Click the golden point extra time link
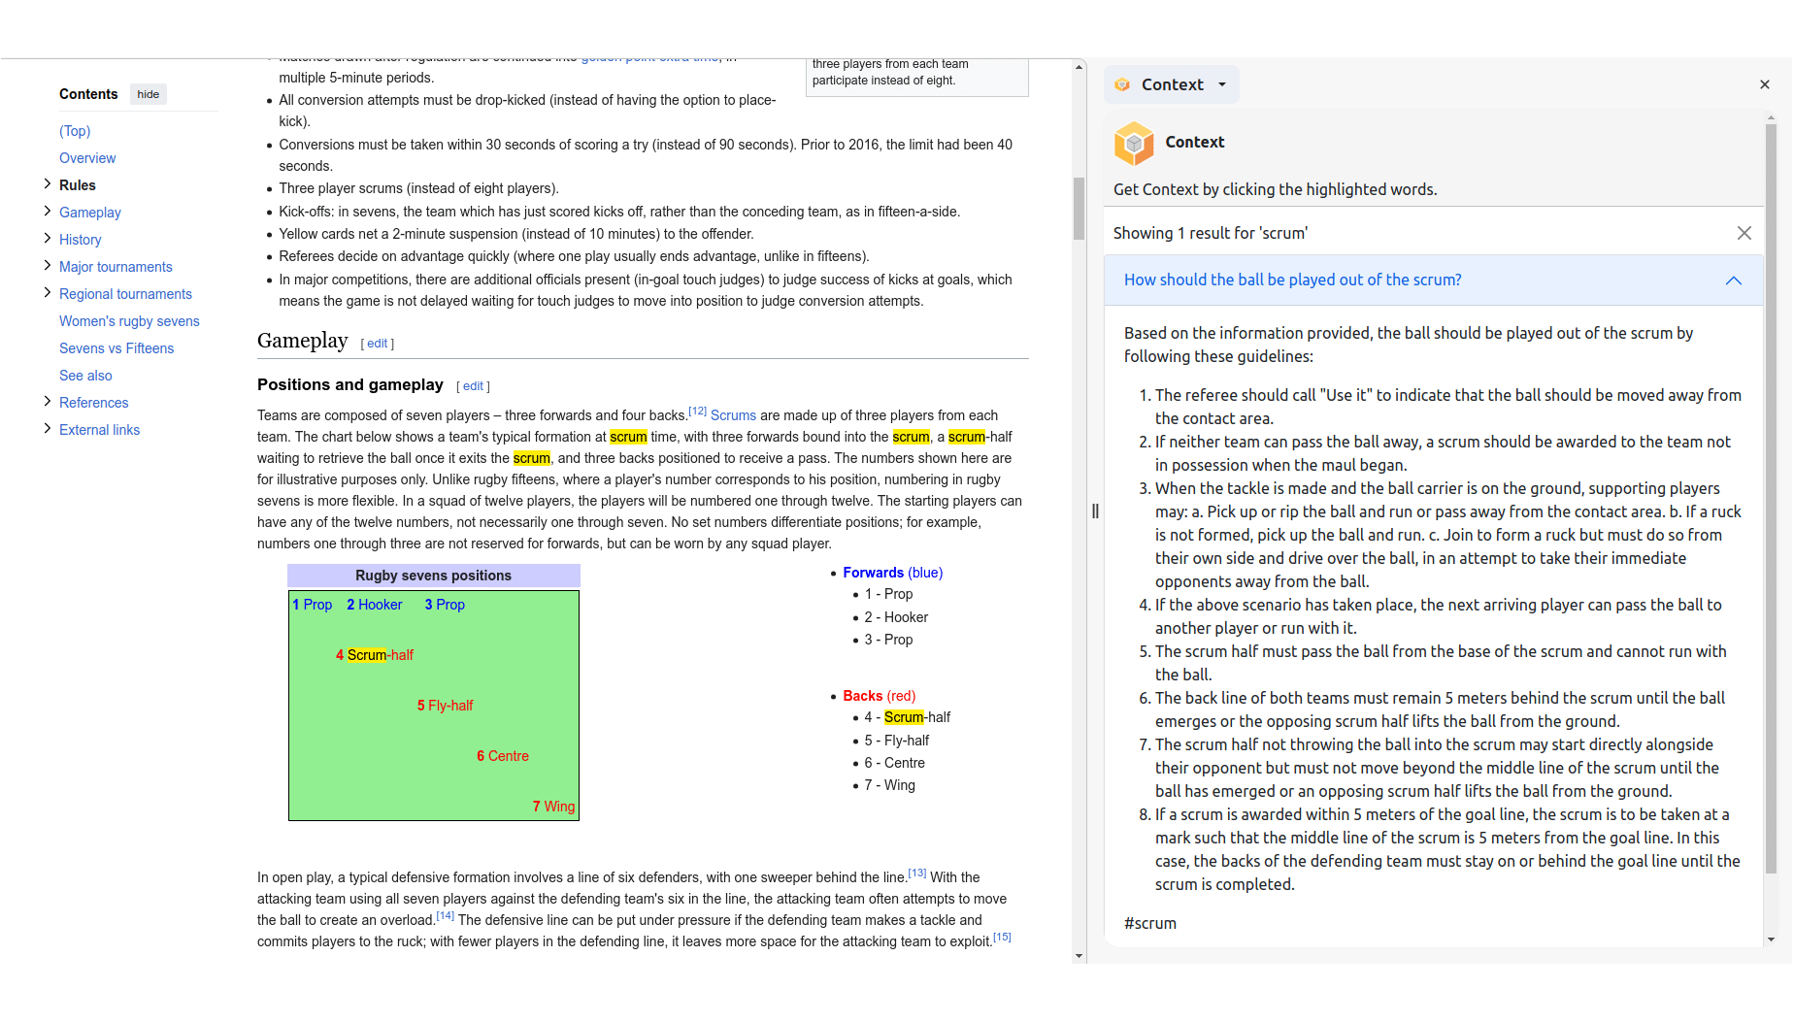The height and width of the screenshot is (1022, 1794). point(650,58)
